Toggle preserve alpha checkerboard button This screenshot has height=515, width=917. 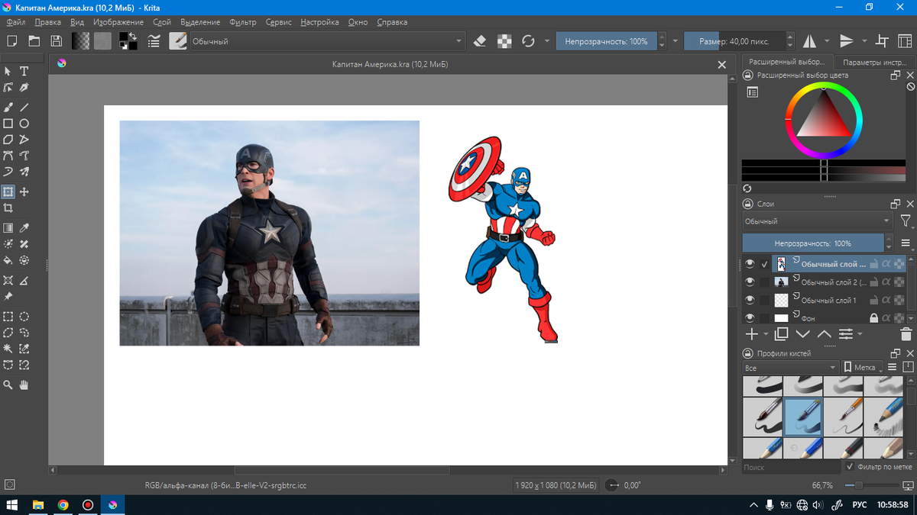[x=504, y=41]
